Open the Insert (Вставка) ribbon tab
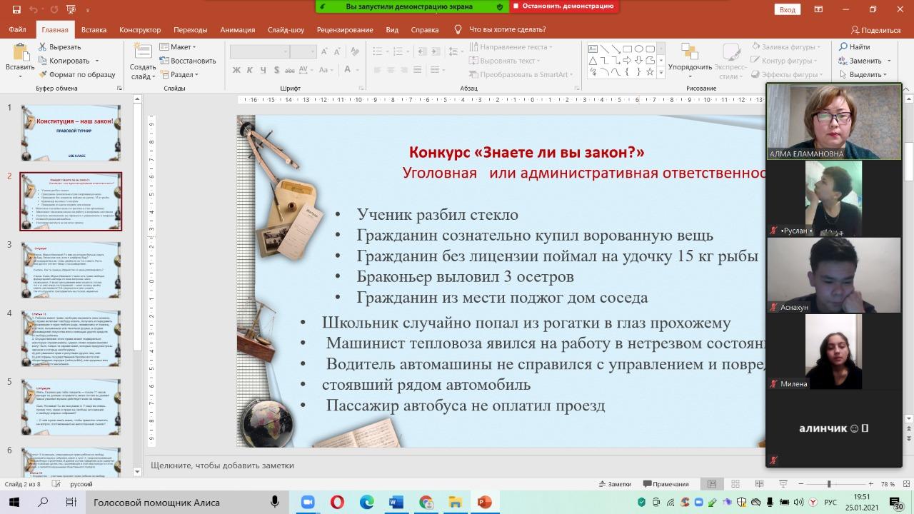914x514 pixels. (94, 30)
